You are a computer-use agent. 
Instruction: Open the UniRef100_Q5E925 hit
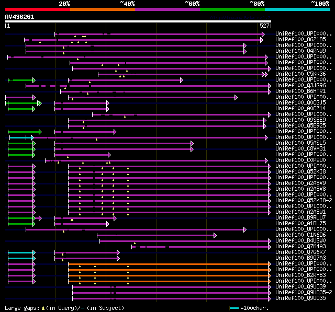pyautogui.click(x=300, y=125)
